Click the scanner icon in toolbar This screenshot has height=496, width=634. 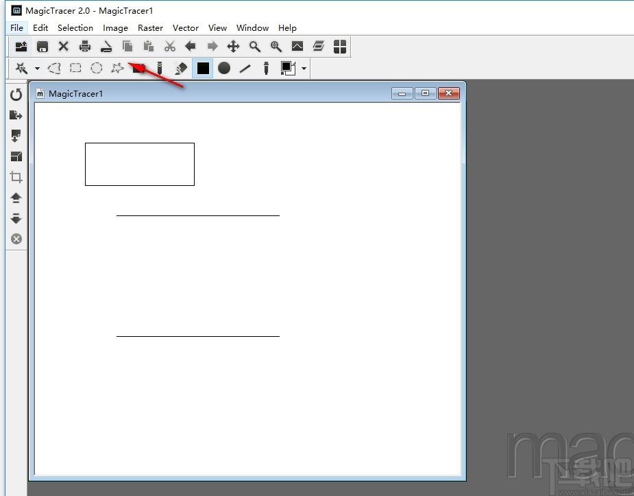106,47
